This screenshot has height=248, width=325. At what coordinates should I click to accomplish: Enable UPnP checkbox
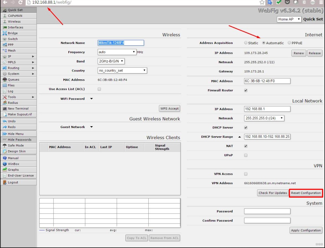[x=246, y=155]
